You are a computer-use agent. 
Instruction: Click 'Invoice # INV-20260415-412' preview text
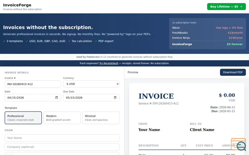pos(158,104)
